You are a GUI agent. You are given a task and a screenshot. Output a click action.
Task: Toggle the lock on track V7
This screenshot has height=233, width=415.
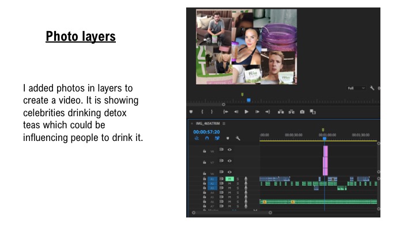[204, 162]
